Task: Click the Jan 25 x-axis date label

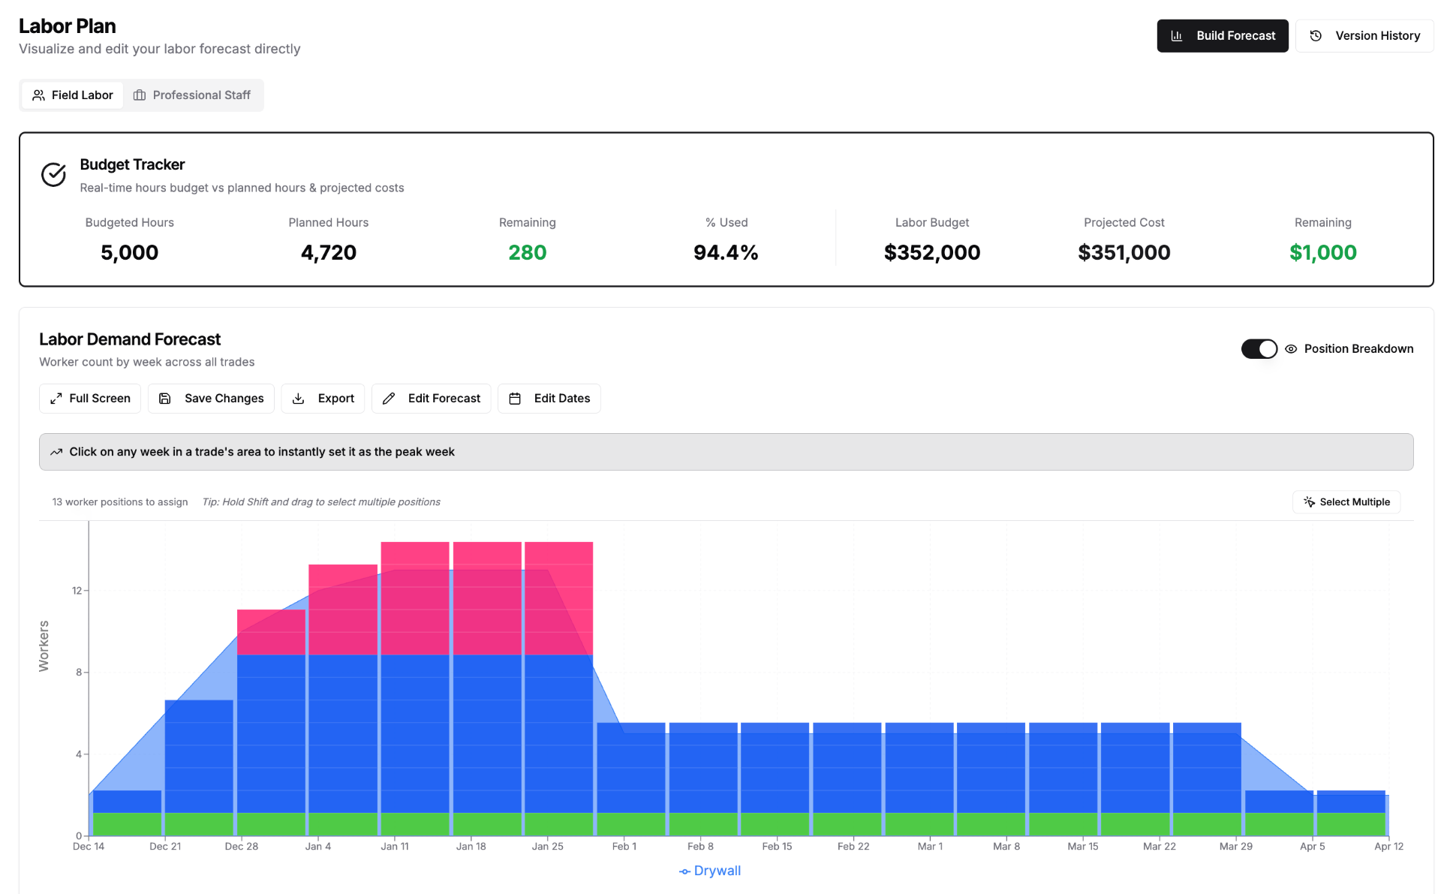Action: point(548,847)
